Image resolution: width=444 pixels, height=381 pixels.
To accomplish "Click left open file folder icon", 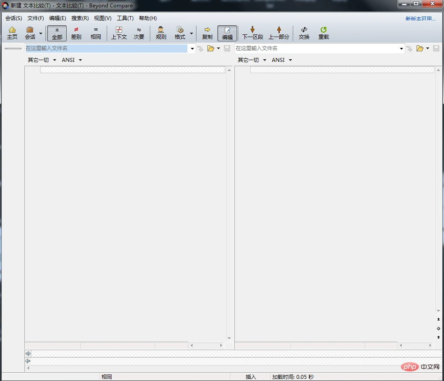I will 211,48.
